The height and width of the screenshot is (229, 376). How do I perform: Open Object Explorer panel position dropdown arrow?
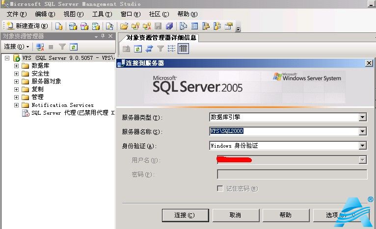[x=96, y=36]
